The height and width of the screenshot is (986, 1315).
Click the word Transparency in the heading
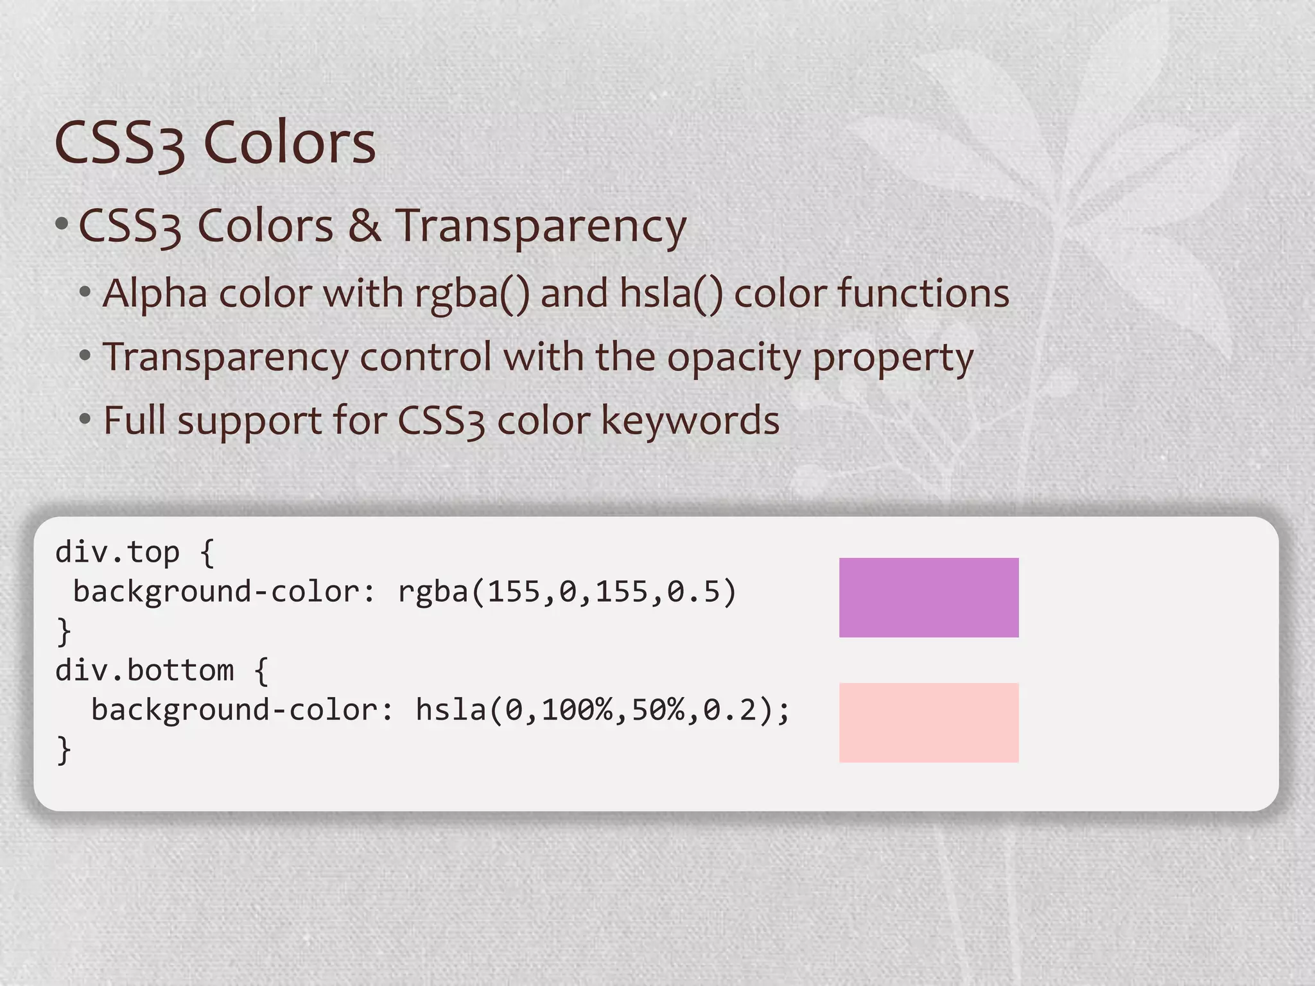click(x=541, y=227)
